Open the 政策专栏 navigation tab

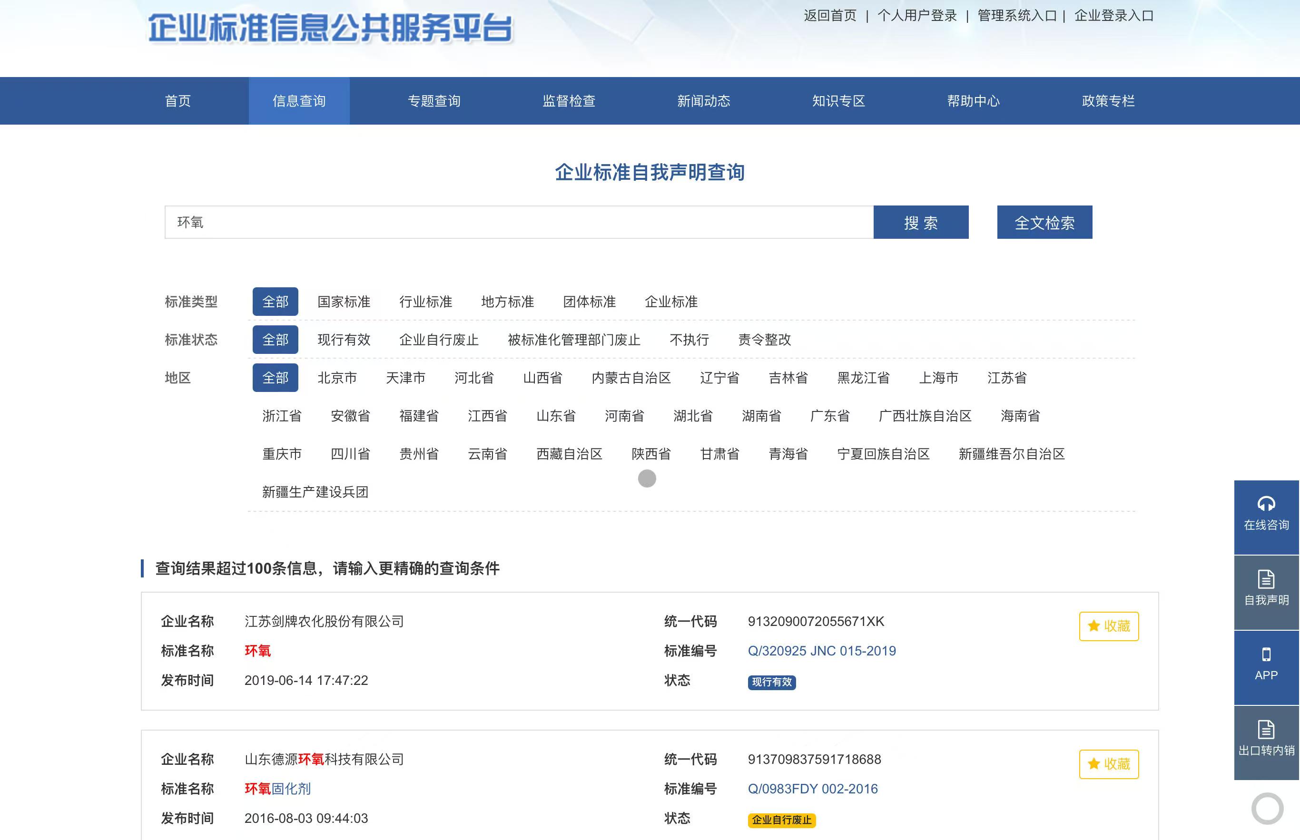coord(1109,101)
